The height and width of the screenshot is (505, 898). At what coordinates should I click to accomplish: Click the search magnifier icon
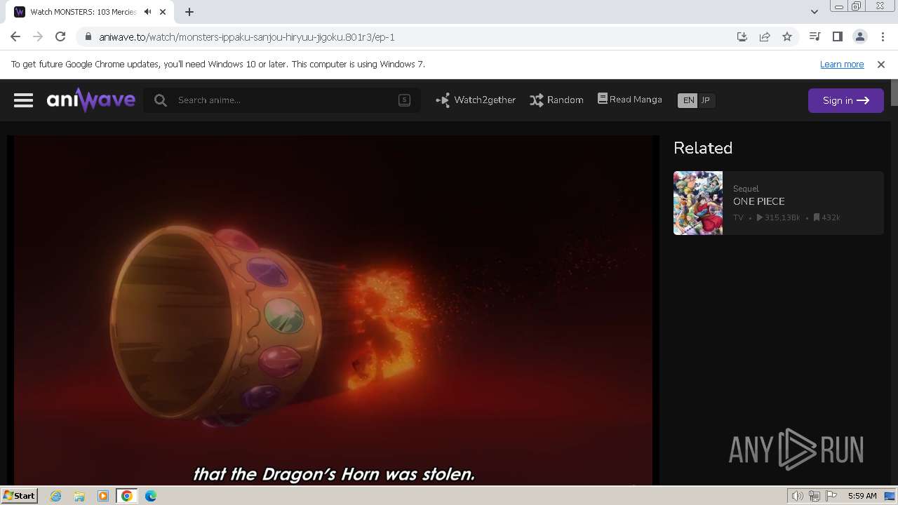coord(161,100)
